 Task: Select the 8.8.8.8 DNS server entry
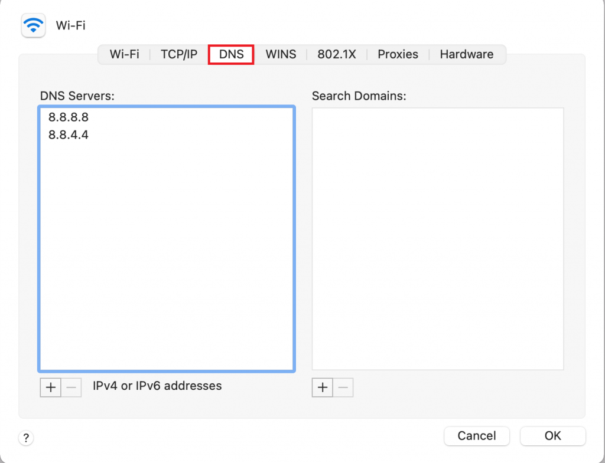[x=69, y=117]
